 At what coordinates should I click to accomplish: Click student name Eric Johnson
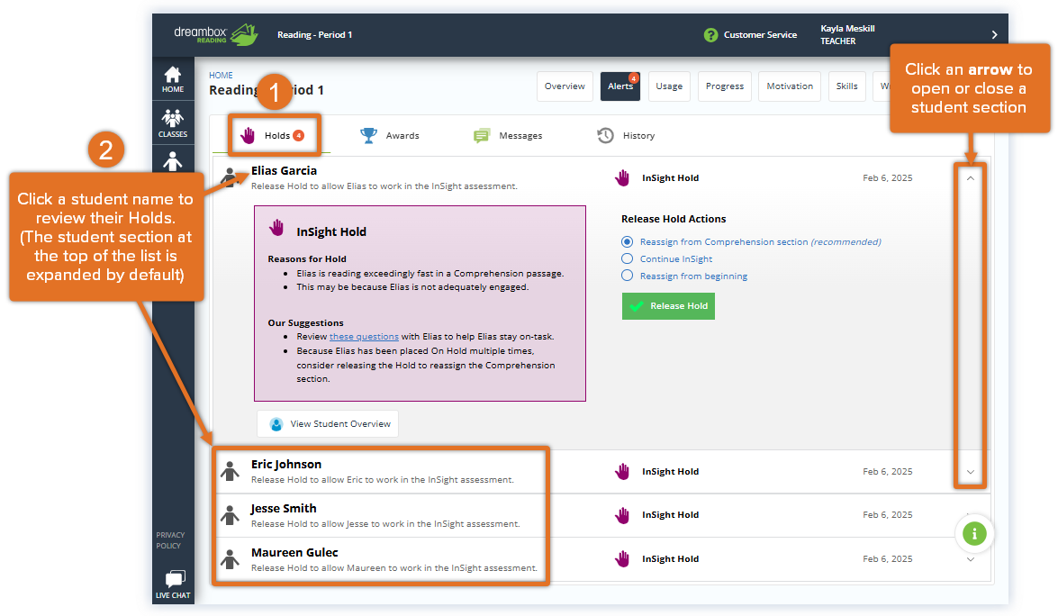[x=286, y=464]
